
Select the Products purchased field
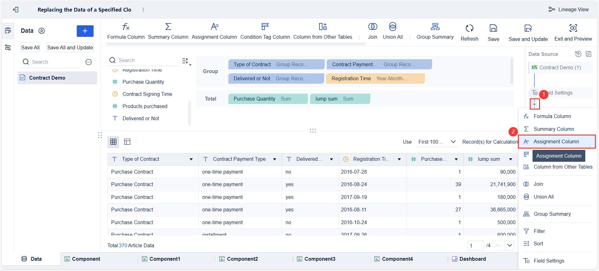click(x=145, y=106)
